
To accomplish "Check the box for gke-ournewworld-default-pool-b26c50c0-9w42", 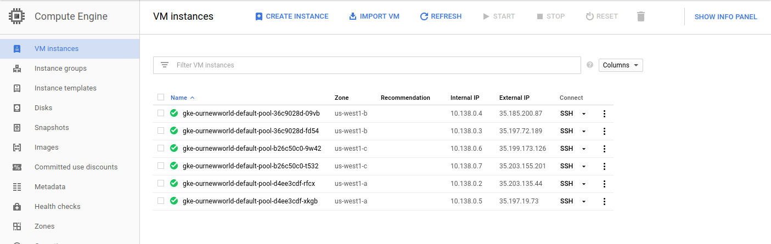I will [x=161, y=148].
